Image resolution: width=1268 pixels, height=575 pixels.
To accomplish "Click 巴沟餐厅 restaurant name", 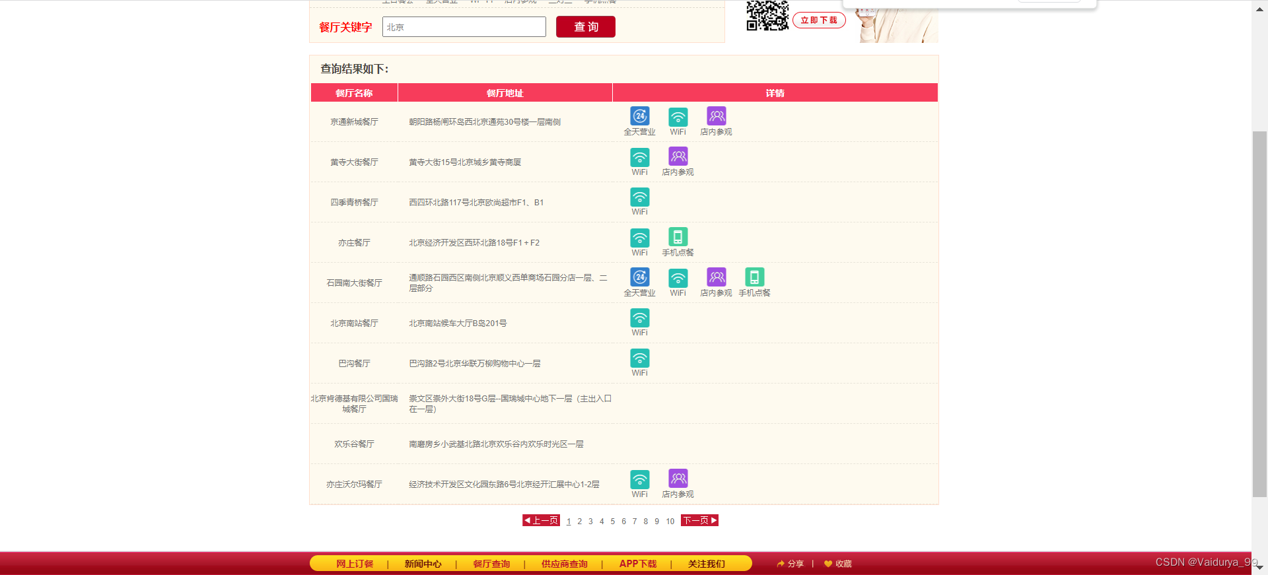I will [x=354, y=364].
